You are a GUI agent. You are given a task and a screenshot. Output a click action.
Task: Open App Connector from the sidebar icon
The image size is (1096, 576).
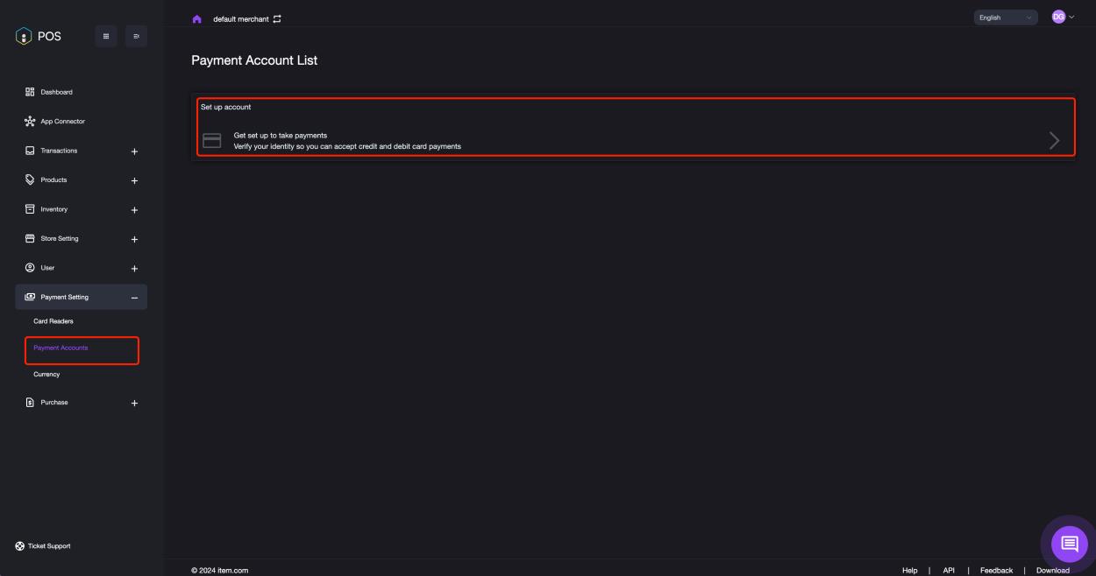[29, 121]
